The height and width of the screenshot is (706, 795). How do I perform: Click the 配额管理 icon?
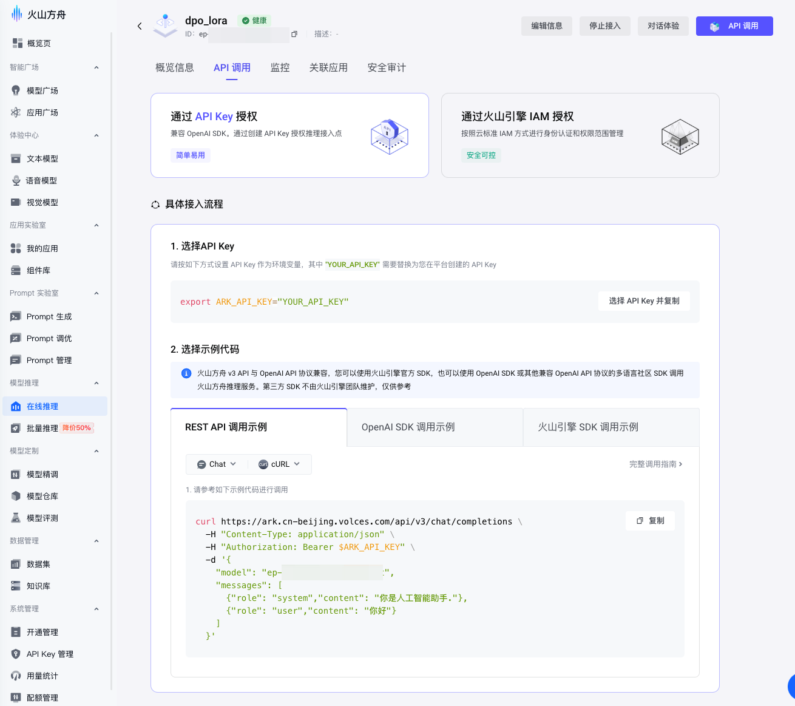[16, 698]
